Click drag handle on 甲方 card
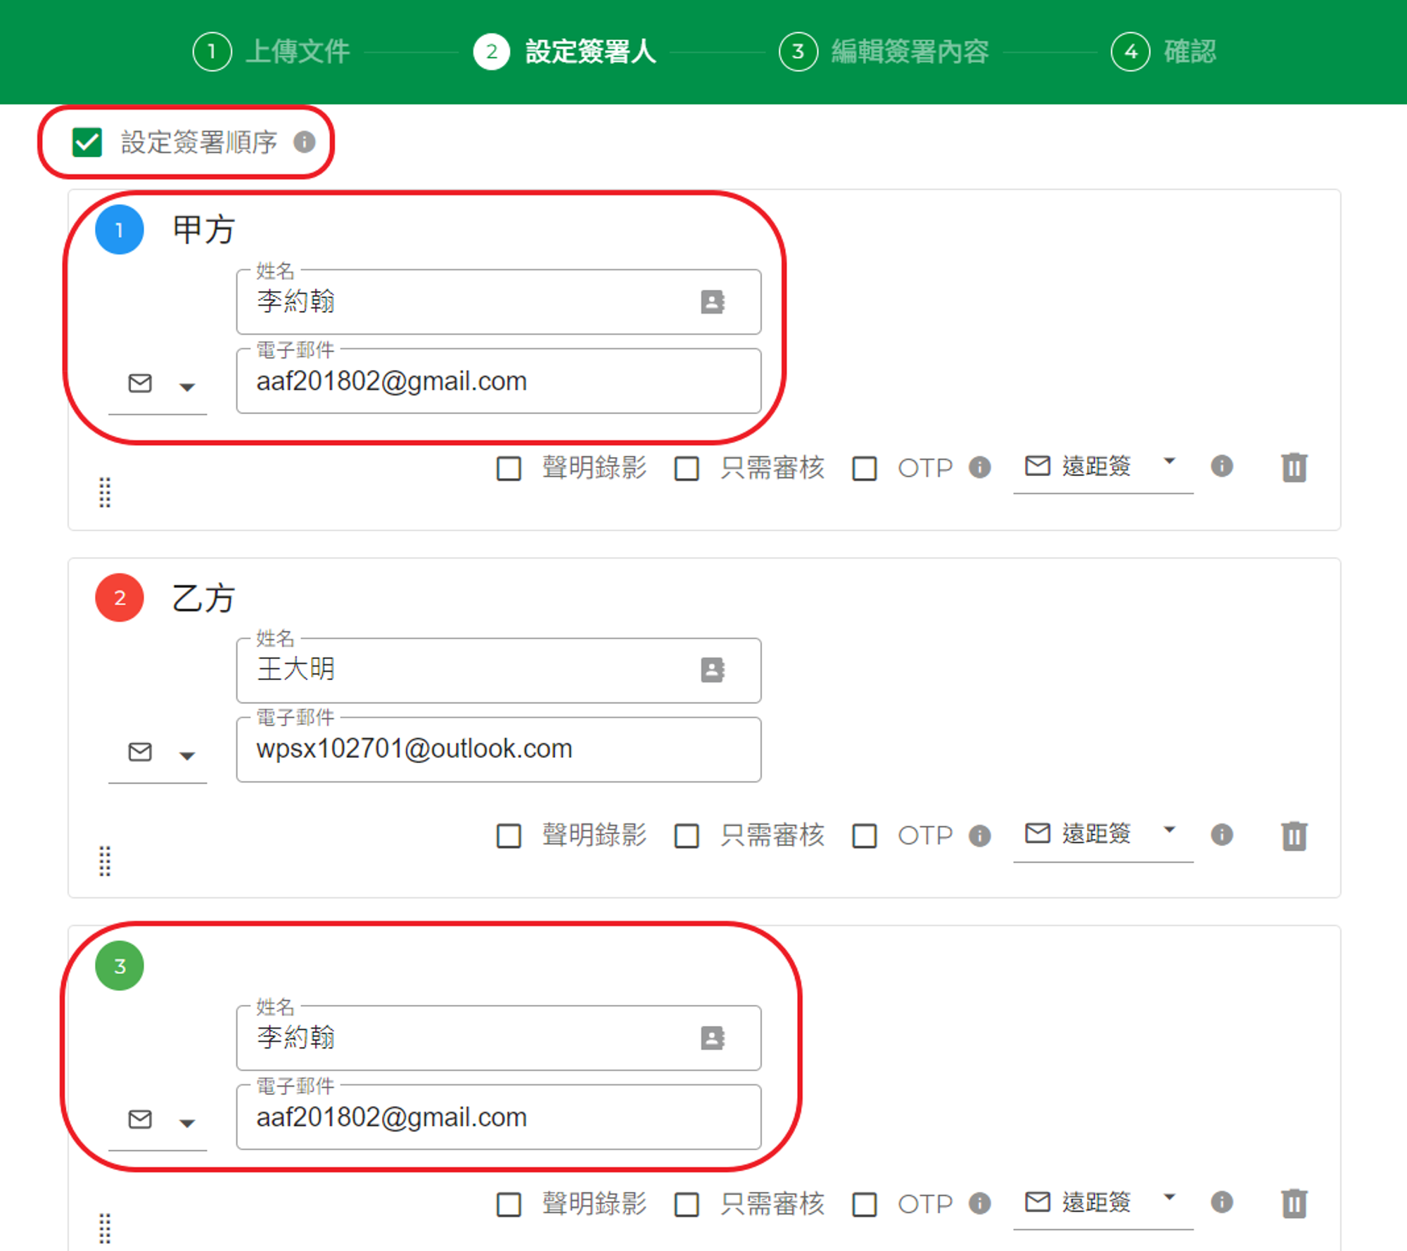Screen dimensions: 1407x1251 [x=105, y=492]
